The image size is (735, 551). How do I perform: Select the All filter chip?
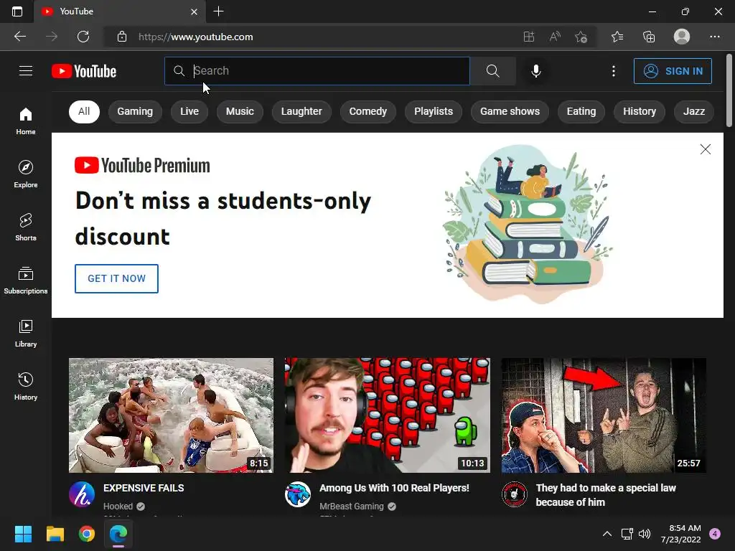[85, 111]
